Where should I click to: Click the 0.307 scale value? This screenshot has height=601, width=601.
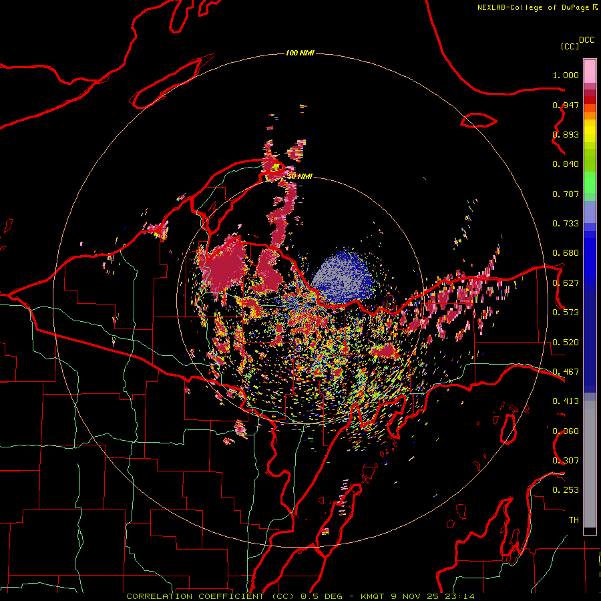point(566,461)
